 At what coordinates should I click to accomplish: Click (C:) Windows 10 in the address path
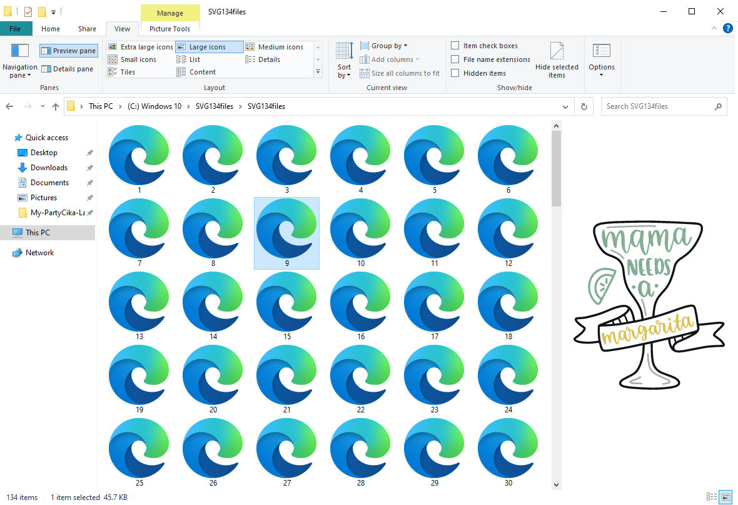point(154,106)
